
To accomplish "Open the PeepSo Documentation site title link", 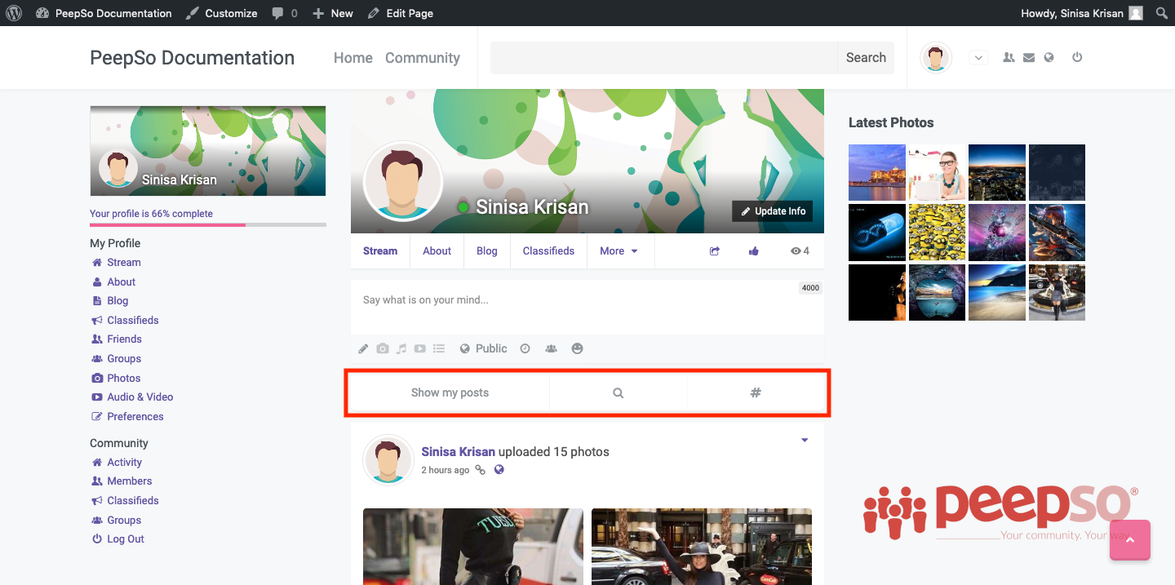I will pyautogui.click(x=192, y=58).
